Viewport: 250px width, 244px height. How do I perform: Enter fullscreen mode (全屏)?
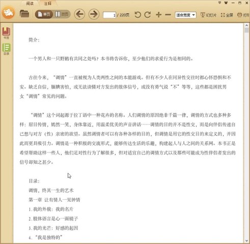(227, 15)
